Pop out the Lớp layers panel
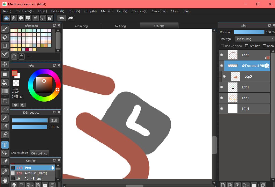The width and height of the screenshot is (275, 187). tap(270, 26)
